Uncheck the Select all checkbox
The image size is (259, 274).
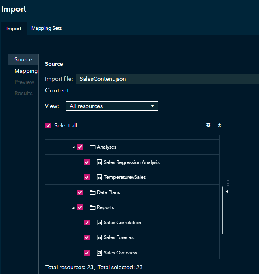pyautogui.click(x=49, y=125)
